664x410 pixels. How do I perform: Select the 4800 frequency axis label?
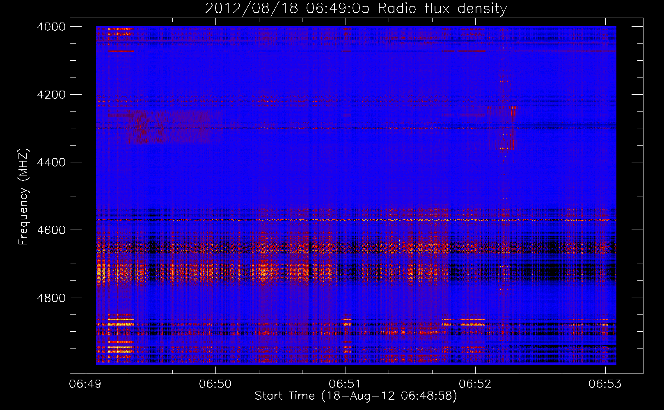coord(51,298)
